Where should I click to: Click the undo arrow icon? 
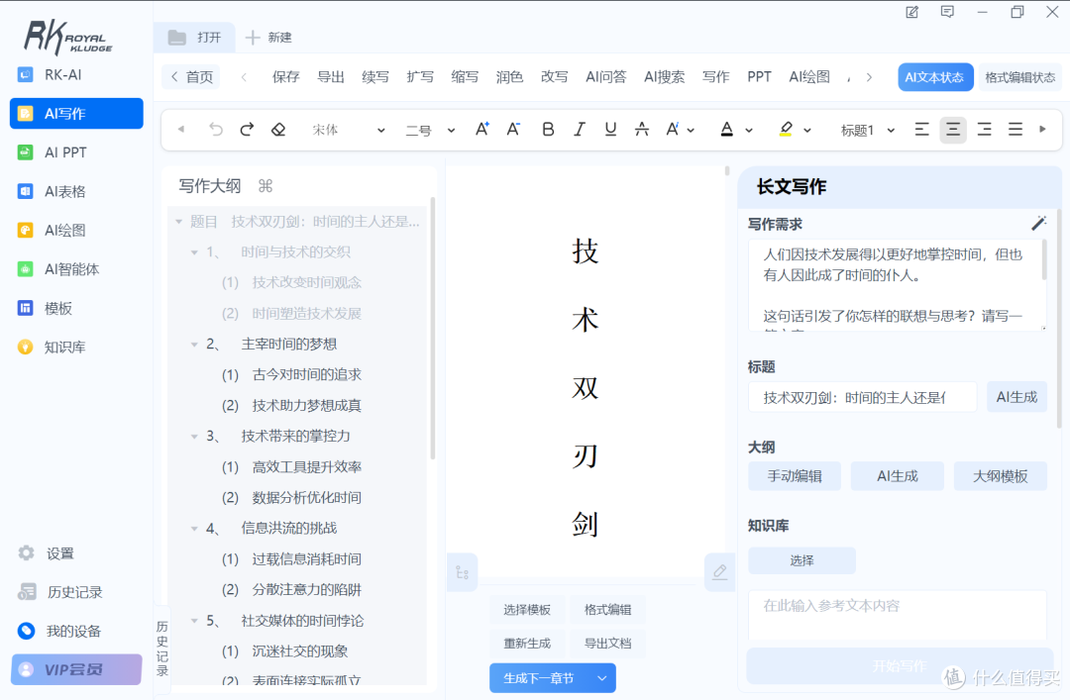tap(216, 129)
